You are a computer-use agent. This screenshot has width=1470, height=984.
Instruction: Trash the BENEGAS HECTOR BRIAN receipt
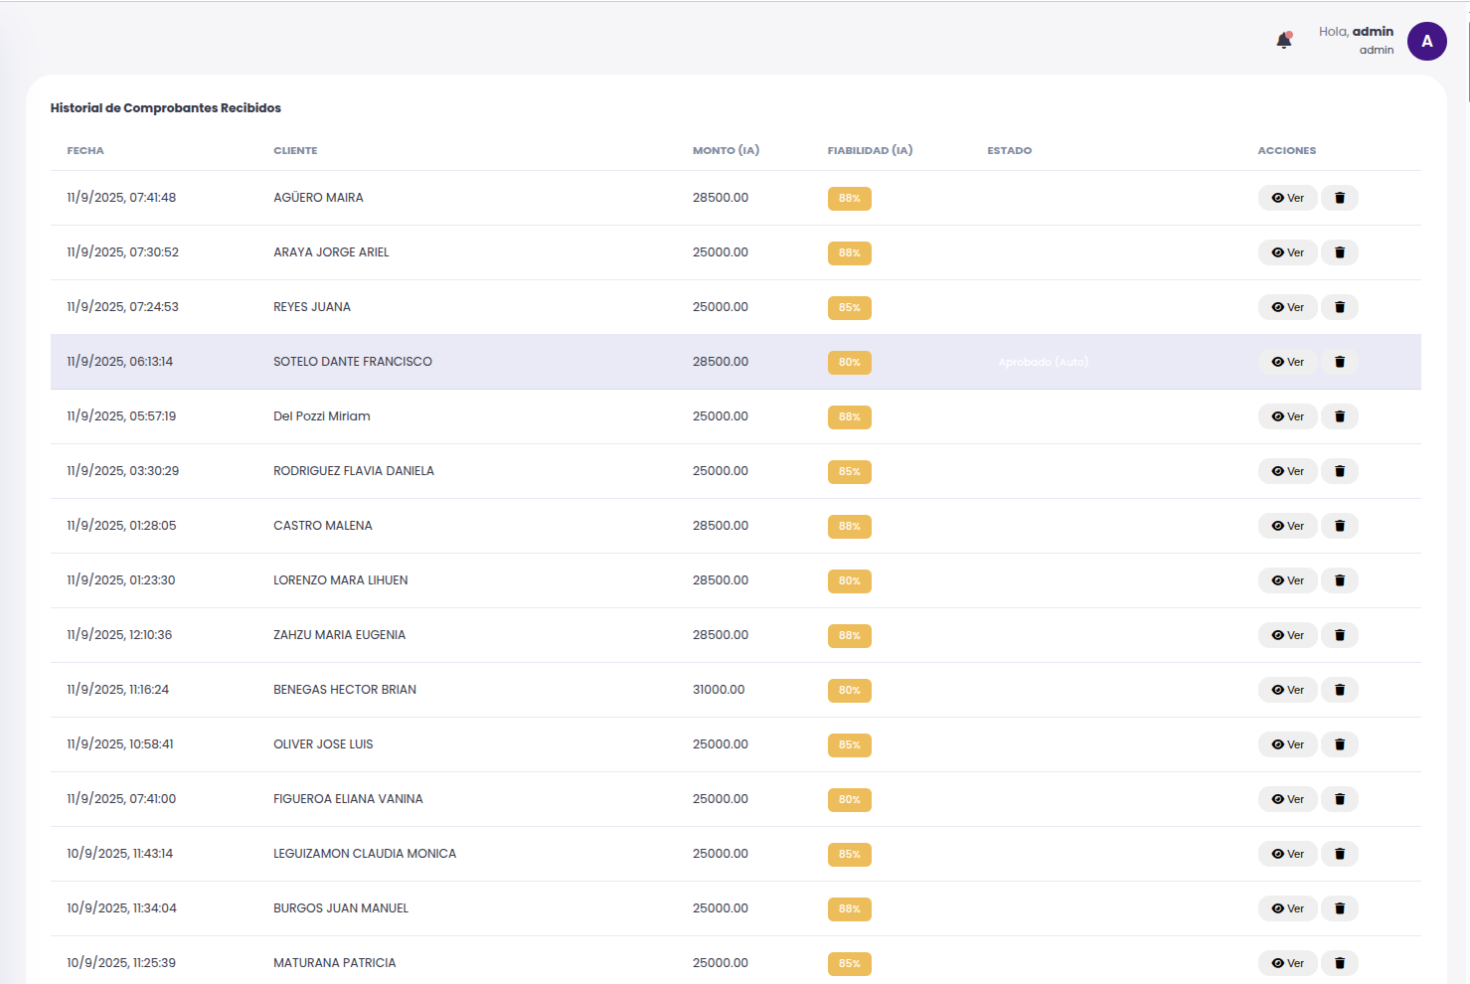tap(1339, 690)
